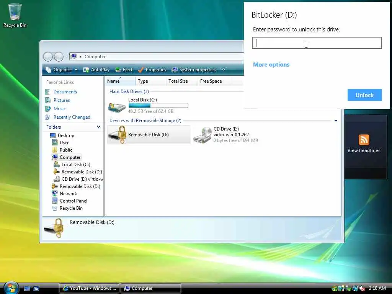Viewport: 392px width, 294px height.
Task: Sort by the Type column header
Action: point(150,81)
